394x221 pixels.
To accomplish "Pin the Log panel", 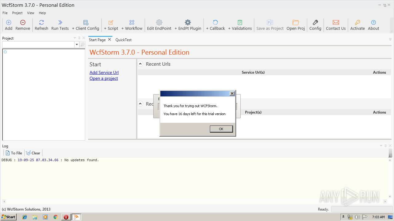I will pyautogui.click(x=385, y=146).
